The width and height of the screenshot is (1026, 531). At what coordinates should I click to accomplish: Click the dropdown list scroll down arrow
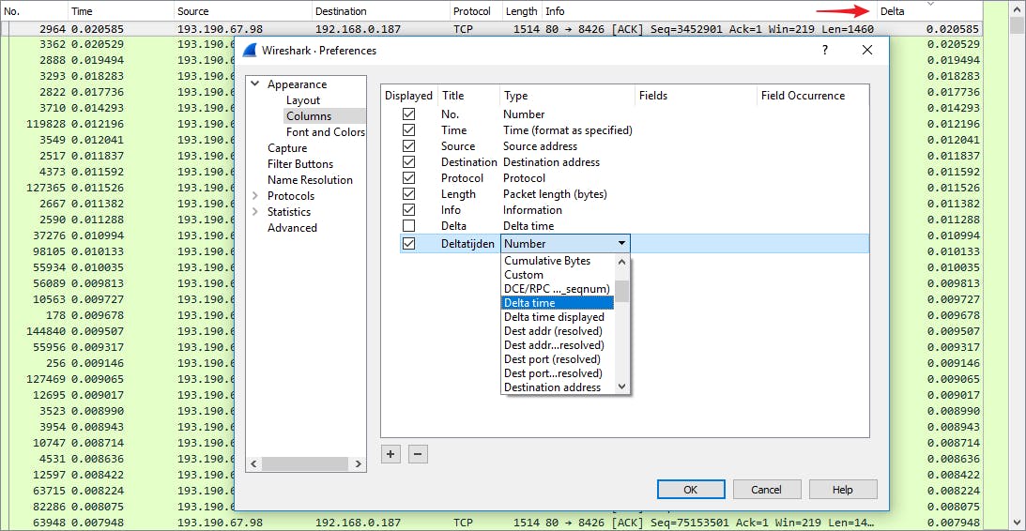point(622,387)
